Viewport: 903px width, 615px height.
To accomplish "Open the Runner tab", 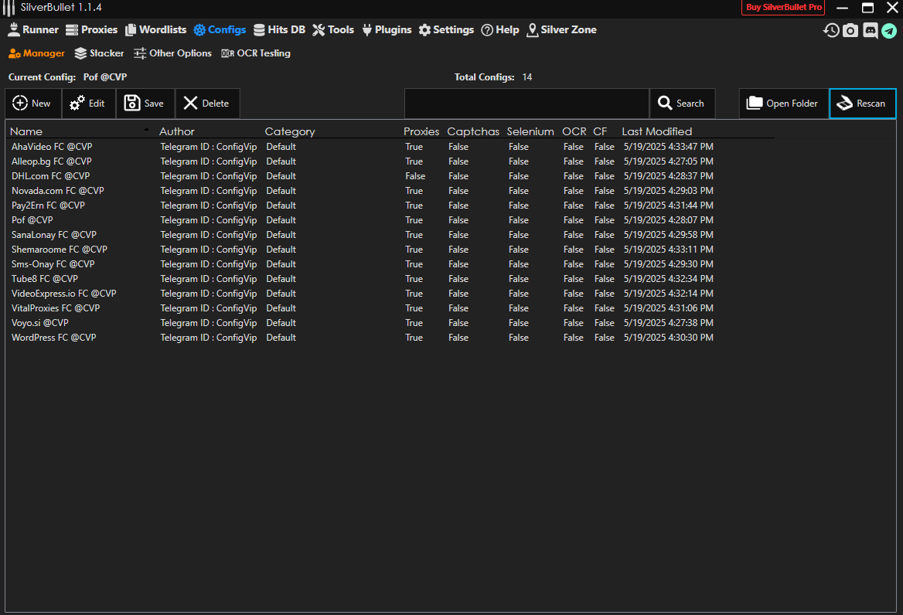I will 33,30.
